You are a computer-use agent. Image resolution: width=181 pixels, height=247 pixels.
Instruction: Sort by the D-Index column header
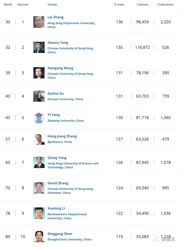[119, 5]
